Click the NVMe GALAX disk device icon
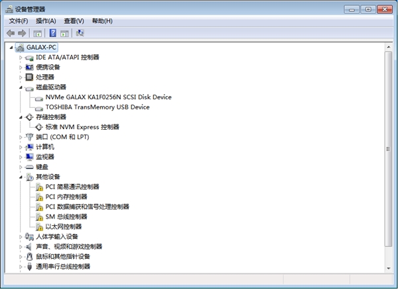This screenshot has width=398, height=290. (x=39, y=98)
